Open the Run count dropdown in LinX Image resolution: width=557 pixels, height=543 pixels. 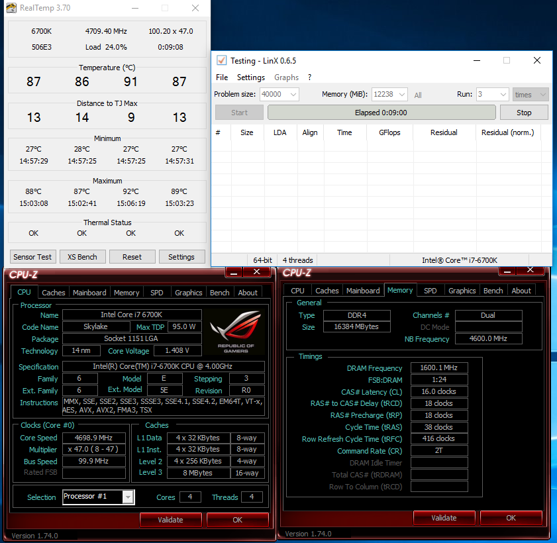tap(503, 95)
